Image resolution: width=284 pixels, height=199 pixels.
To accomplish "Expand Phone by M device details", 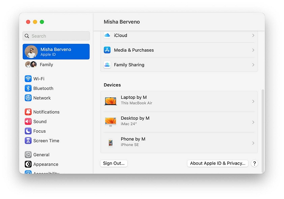I will [x=253, y=143].
